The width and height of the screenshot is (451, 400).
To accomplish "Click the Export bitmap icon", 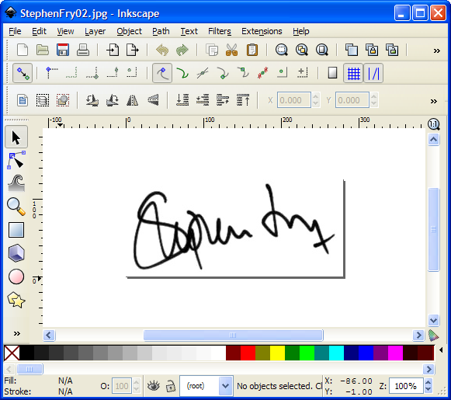I will pos(133,50).
